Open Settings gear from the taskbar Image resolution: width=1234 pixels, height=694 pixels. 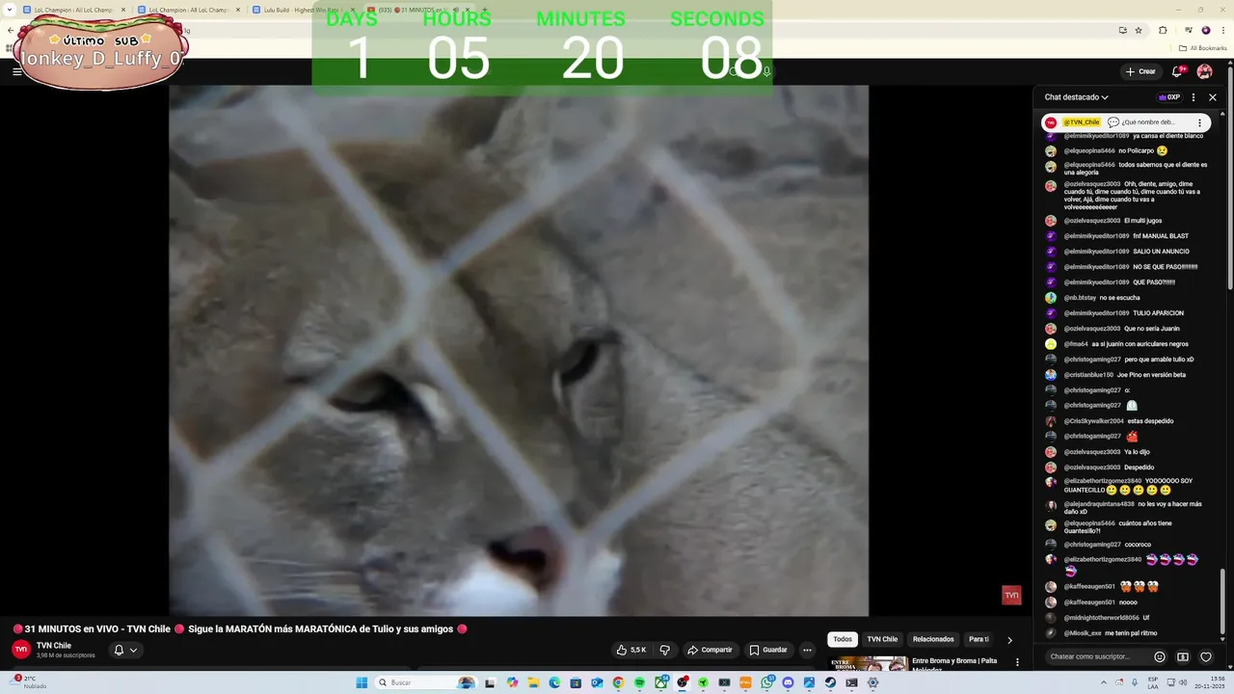(872, 682)
